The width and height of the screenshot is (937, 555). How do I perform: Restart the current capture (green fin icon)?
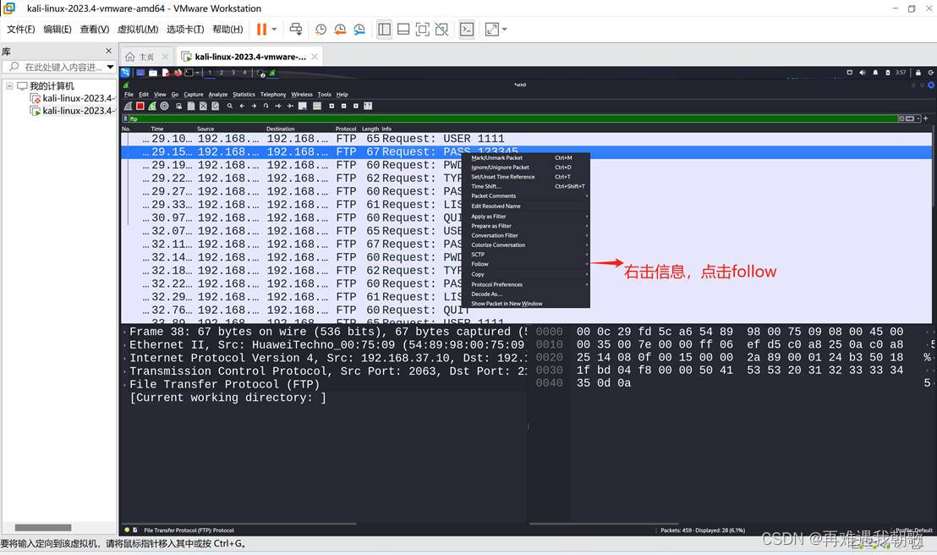pyautogui.click(x=152, y=106)
